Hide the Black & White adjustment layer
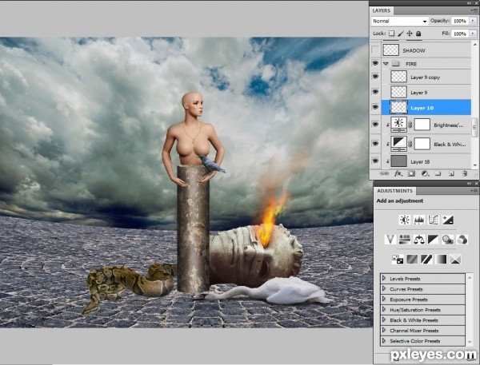 click(x=375, y=144)
